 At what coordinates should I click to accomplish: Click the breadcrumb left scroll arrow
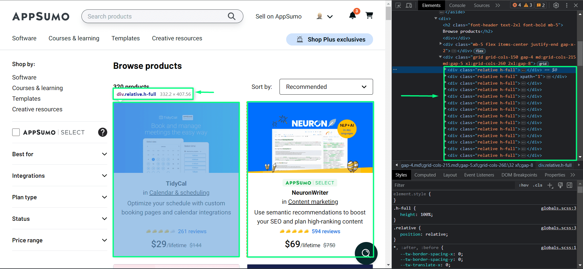click(x=396, y=165)
